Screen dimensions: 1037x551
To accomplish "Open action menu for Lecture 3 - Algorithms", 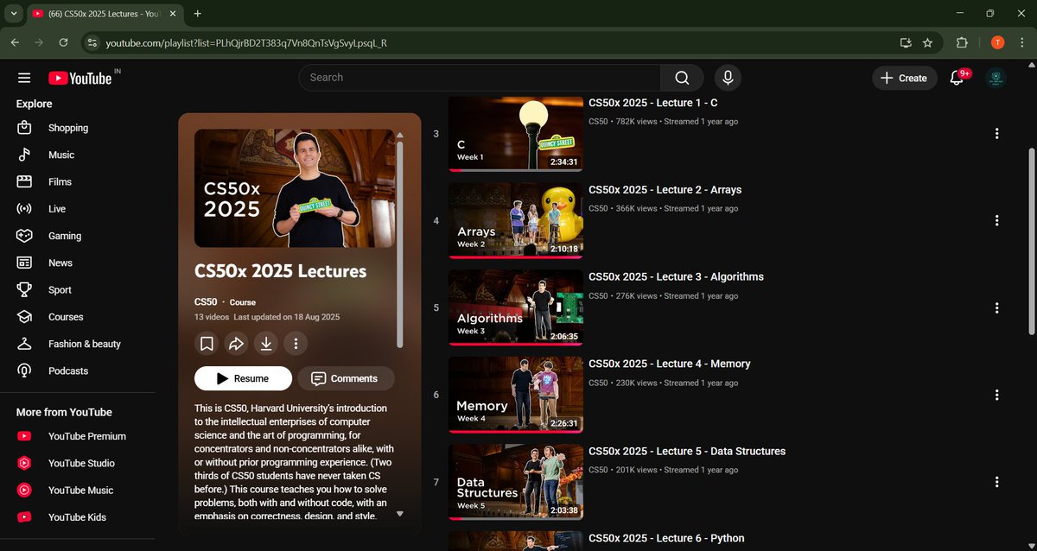I will (x=996, y=307).
